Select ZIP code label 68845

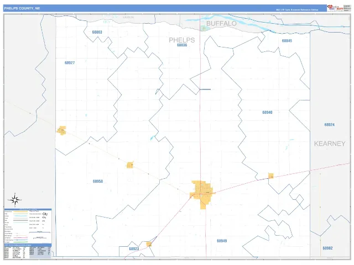(x=287, y=41)
